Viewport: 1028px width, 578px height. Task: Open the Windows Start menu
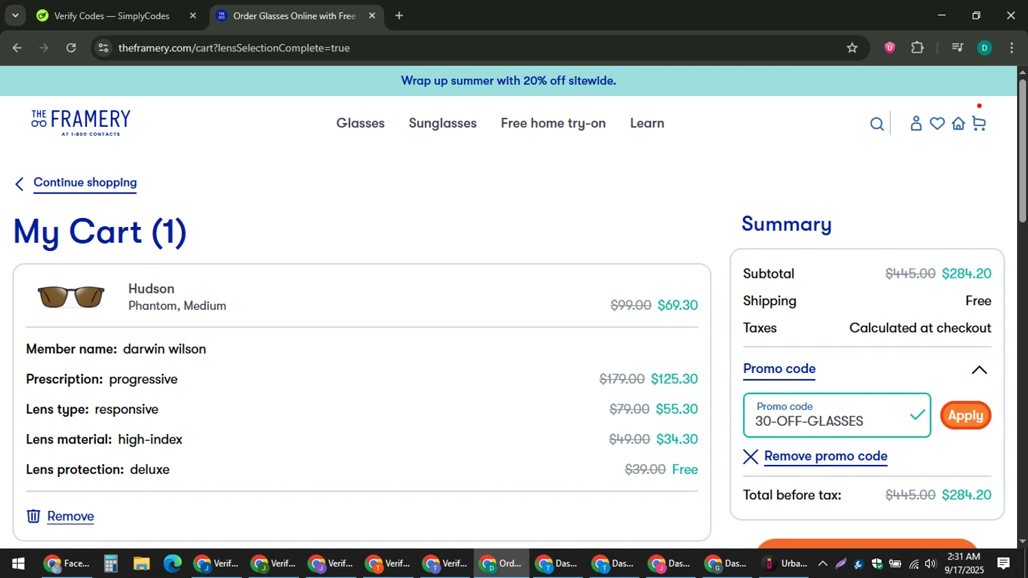tap(19, 564)
